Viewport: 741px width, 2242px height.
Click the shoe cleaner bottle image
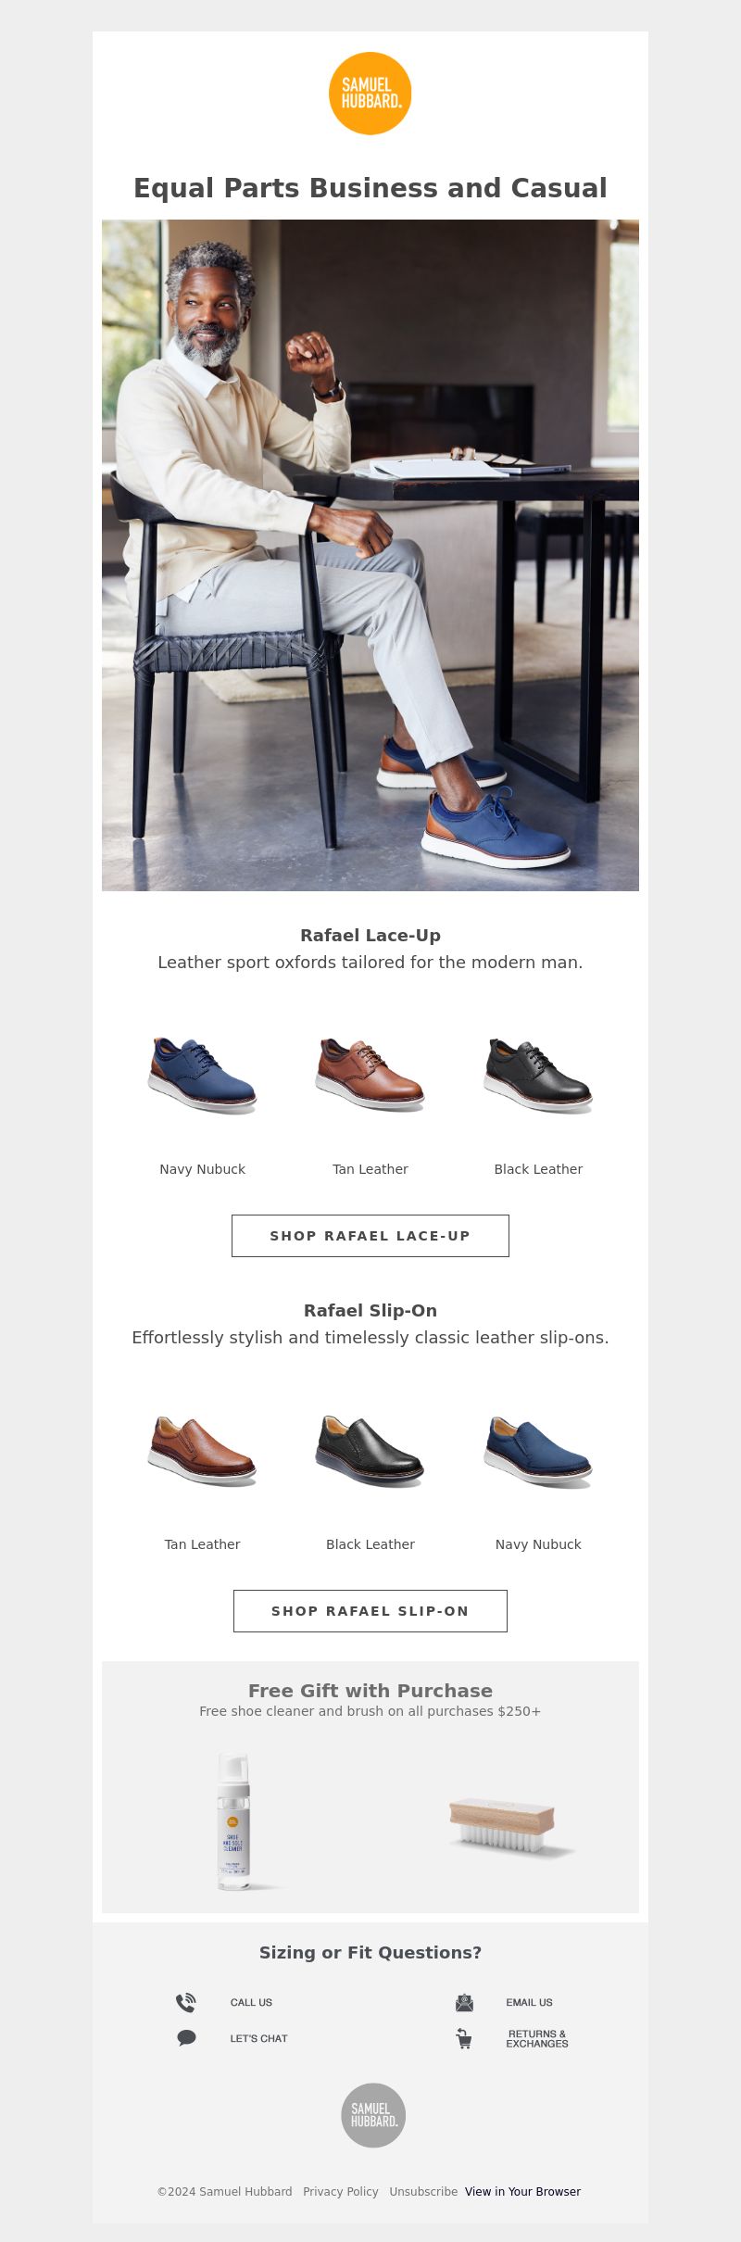[x=235, y=1820]
